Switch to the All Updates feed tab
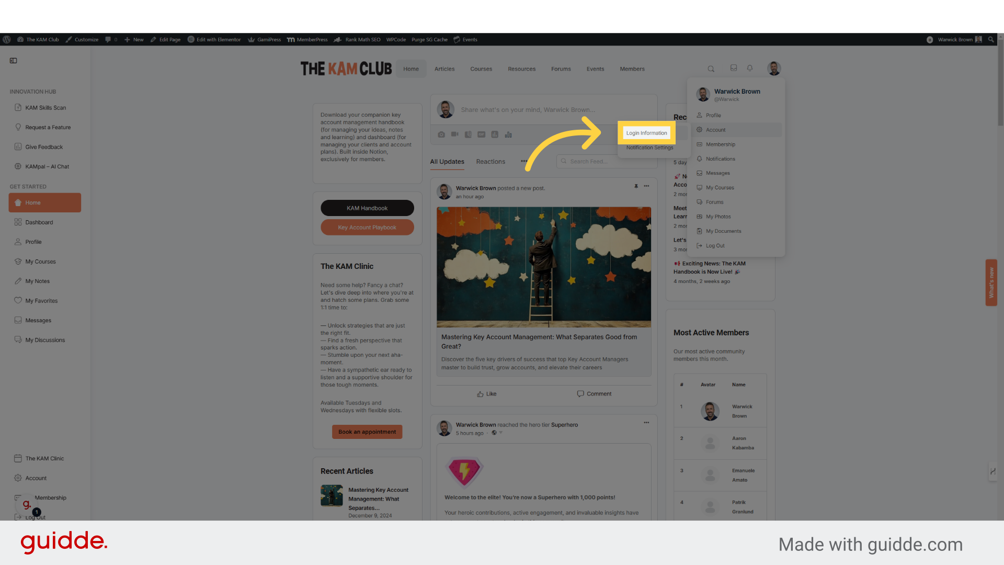The image size is (1004, 565). pyautogui.click(x=447, y=162)
